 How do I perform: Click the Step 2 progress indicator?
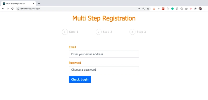(104, 32)
